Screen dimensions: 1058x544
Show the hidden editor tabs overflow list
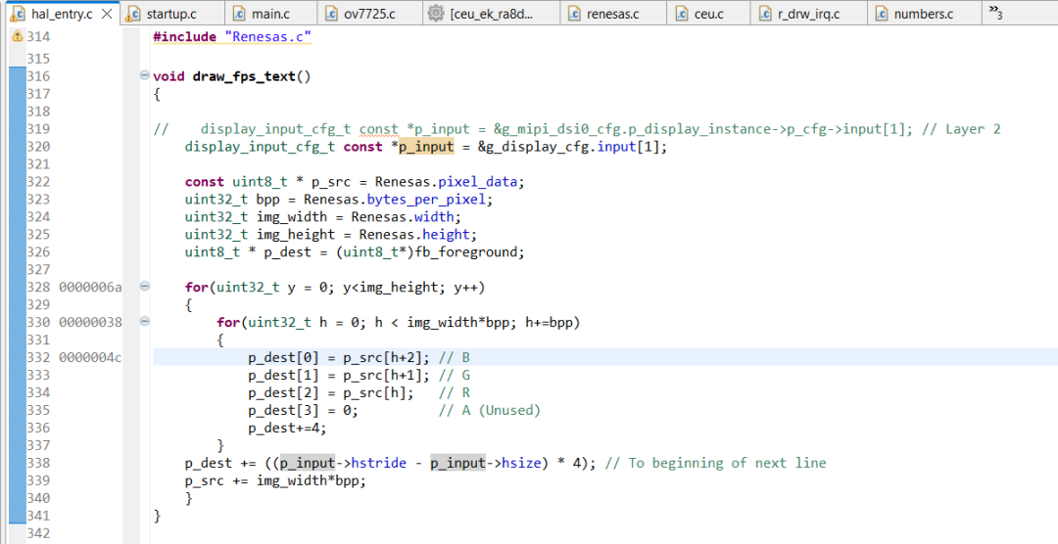coord(995,12)
